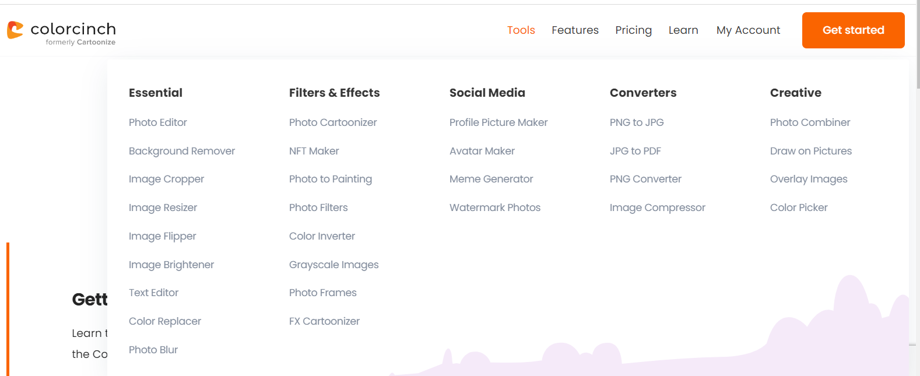The width and height of the screenshot is (920, 376).
Task: Select Color Picker tool link
Action: (799, 208)
